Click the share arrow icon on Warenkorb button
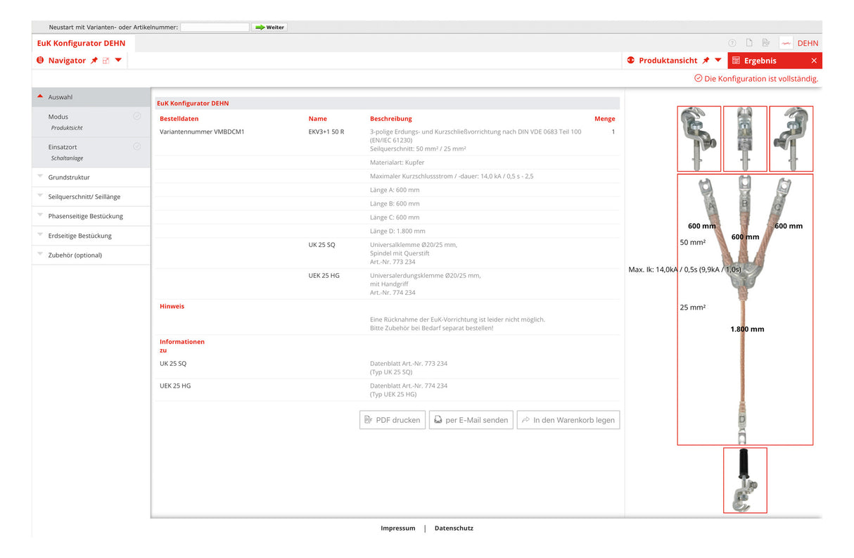The image size is (854, 558). (525, 420)
